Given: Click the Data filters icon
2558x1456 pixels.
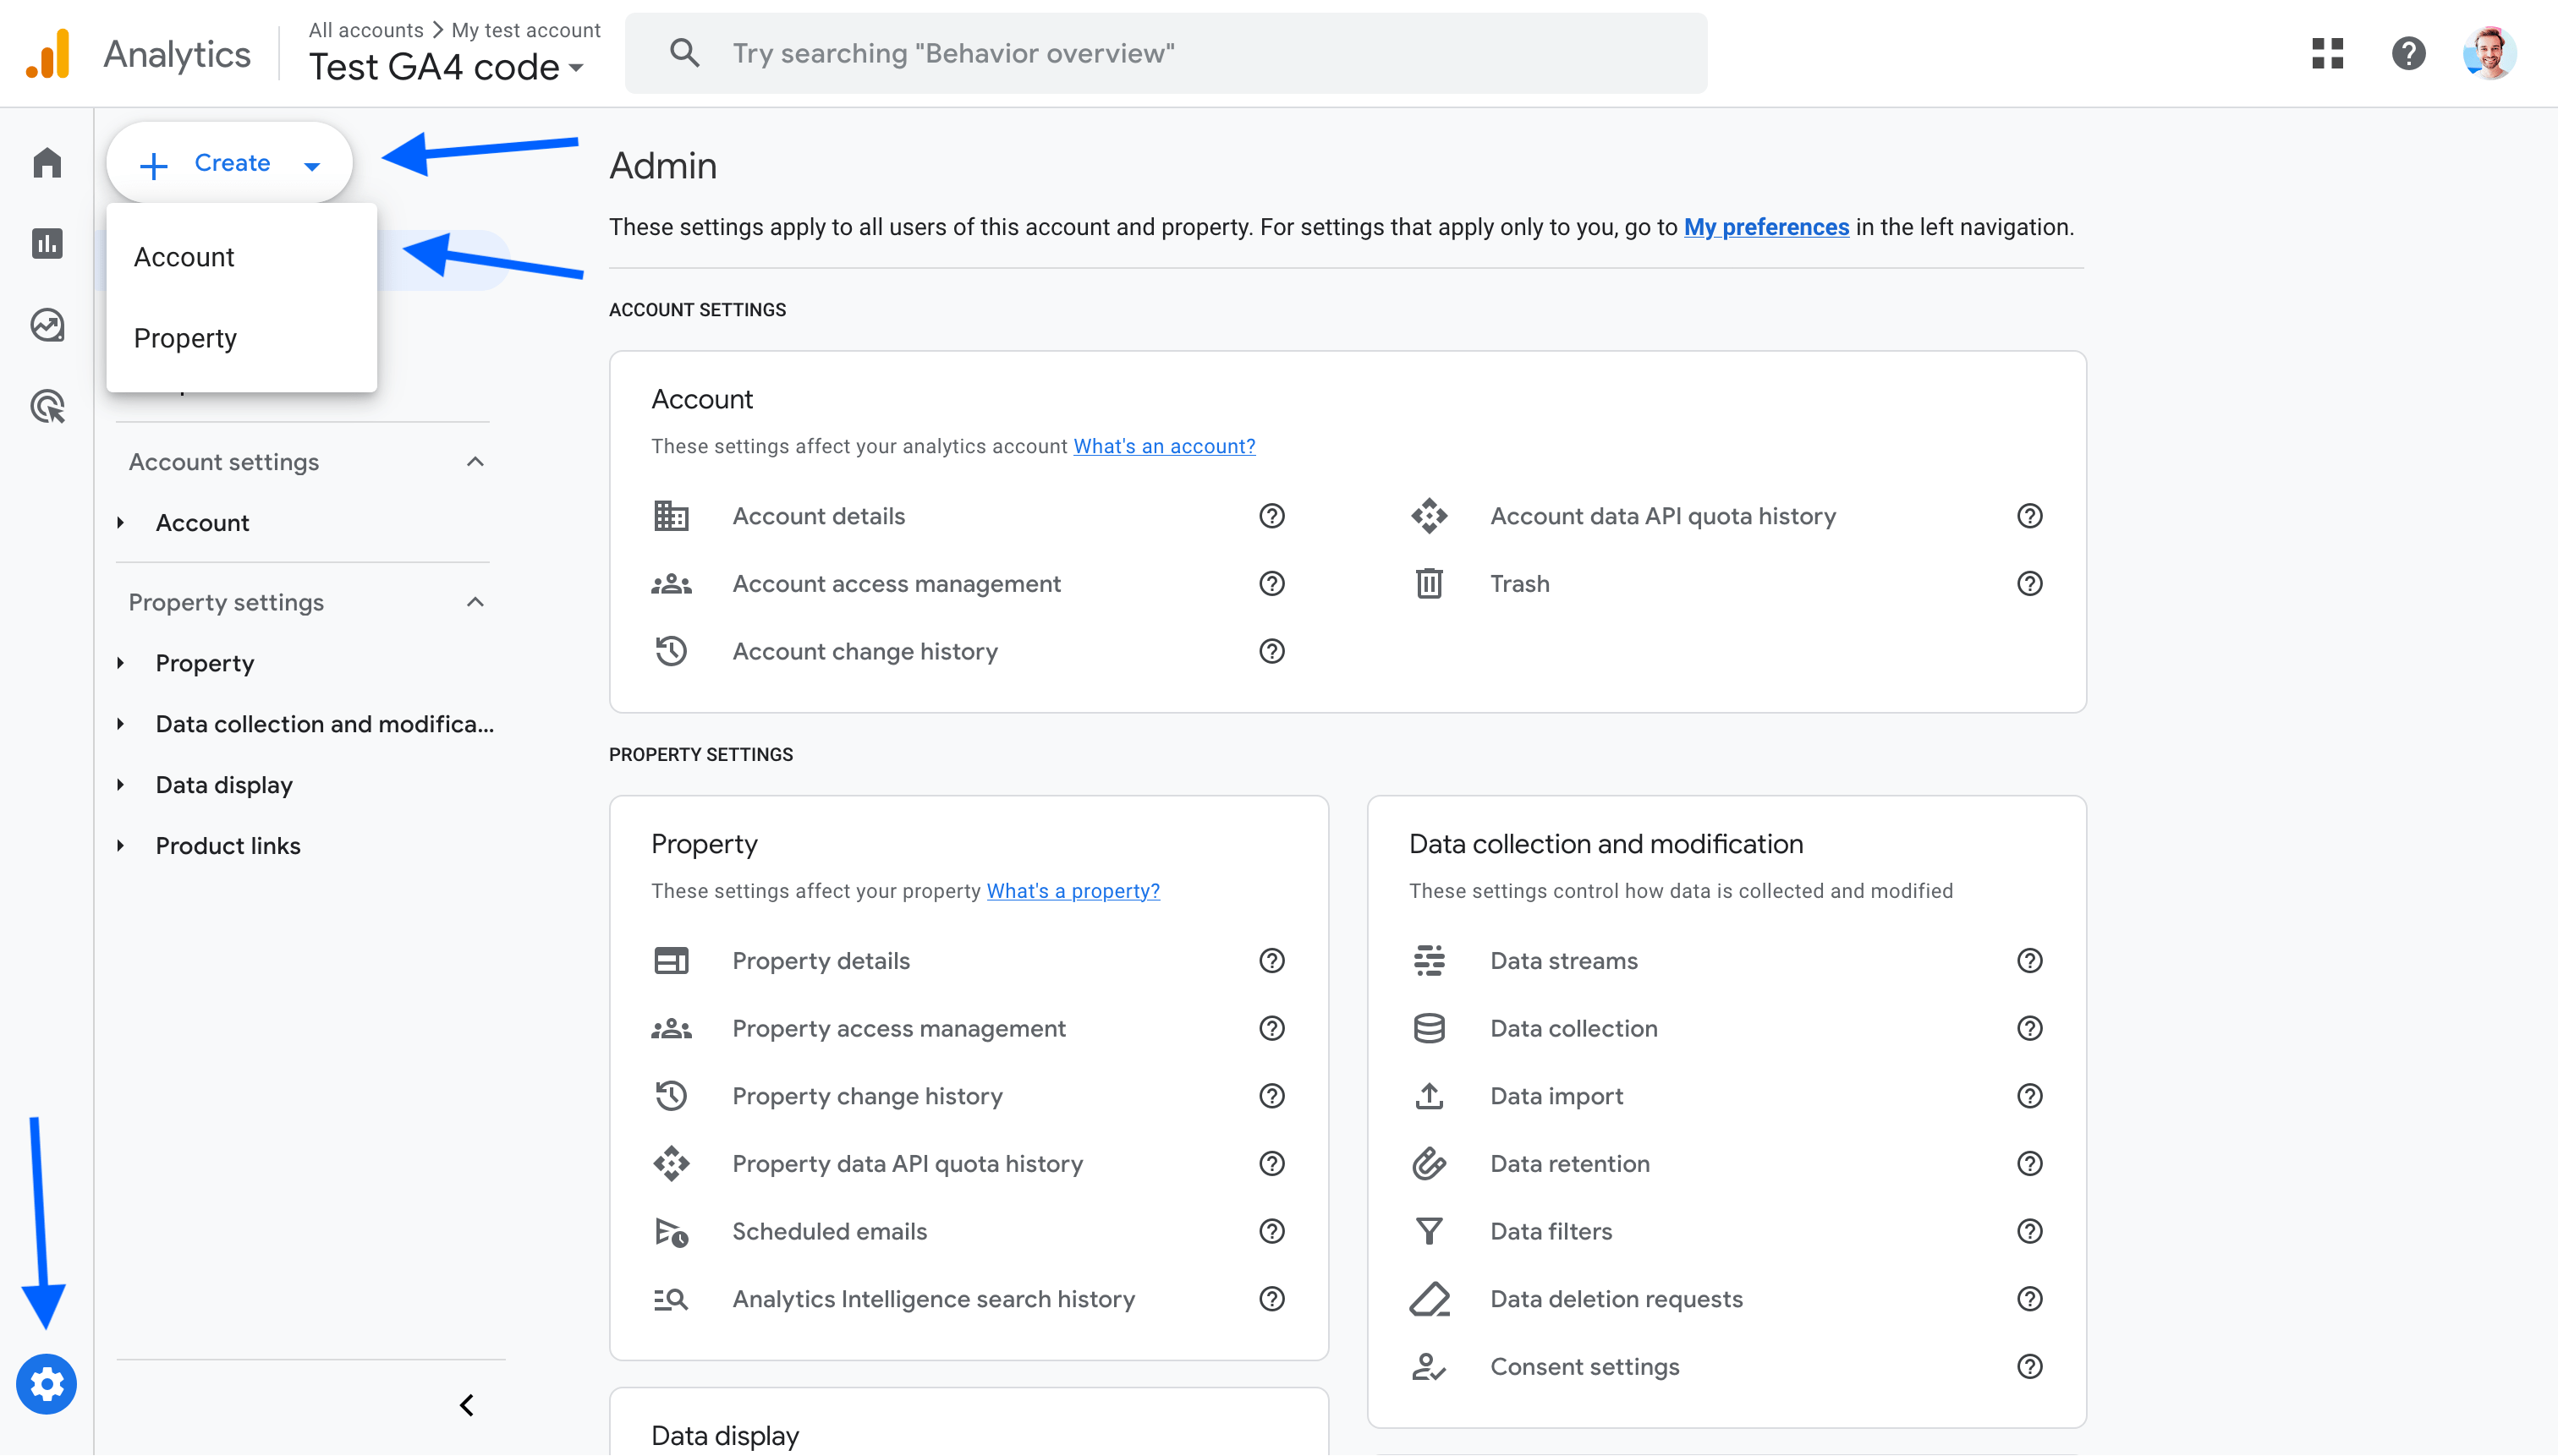Looking at the screenshot, I should tap(1429, 1231).
